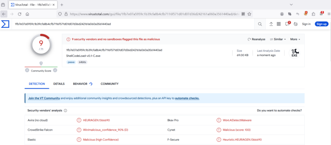
Task: Click the QR code icon in address bar
Action: pos(243,14)
